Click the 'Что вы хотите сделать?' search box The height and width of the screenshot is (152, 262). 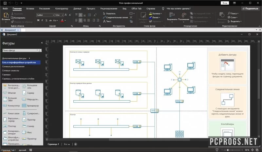point(178,9)
